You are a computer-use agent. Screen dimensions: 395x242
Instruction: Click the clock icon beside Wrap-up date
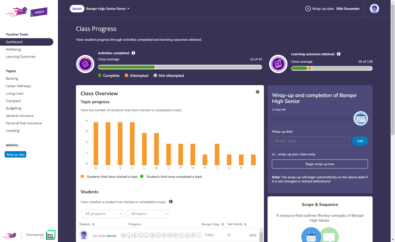pos(308,9)
